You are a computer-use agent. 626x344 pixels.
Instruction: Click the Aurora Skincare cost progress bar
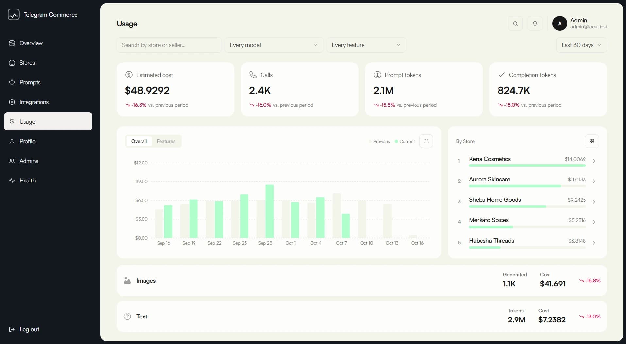(x=527, y=186)
